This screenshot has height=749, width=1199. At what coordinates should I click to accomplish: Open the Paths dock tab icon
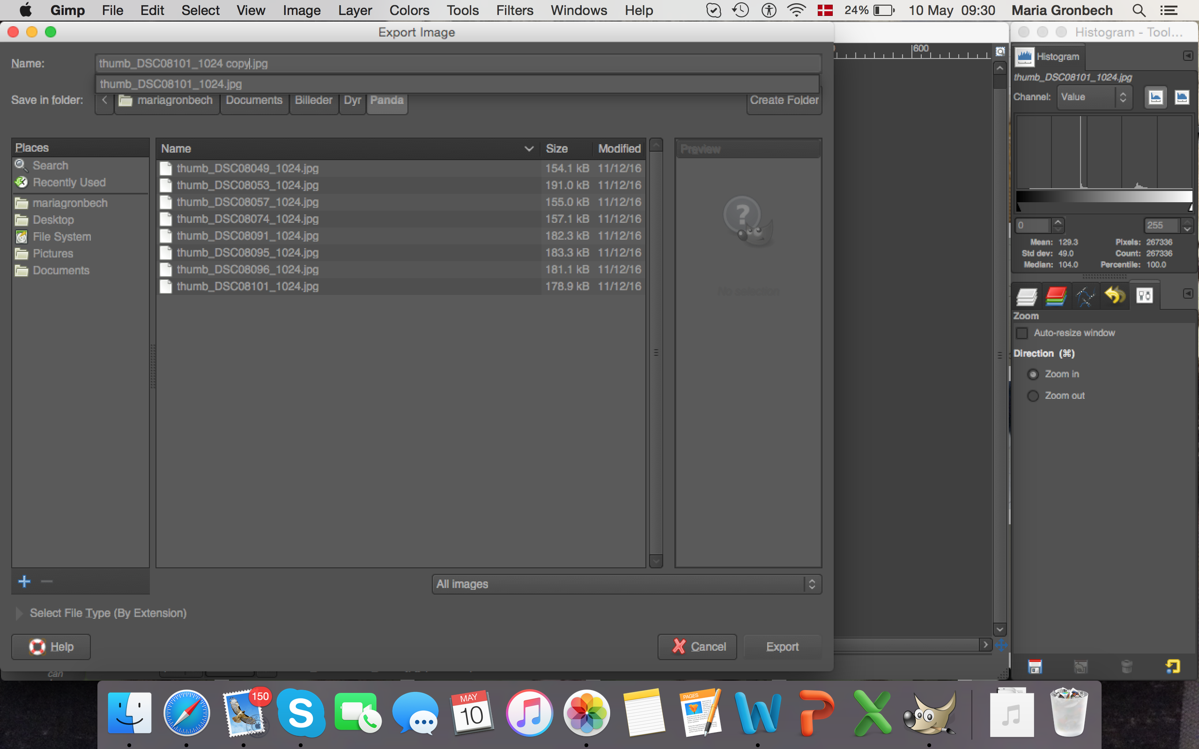coord(1085,296)
